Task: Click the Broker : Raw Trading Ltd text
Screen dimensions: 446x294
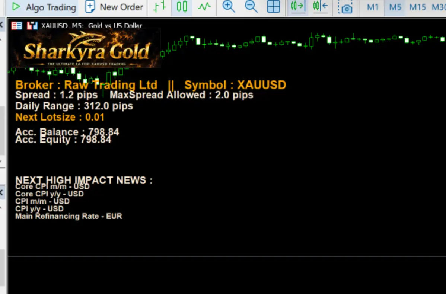Action: pos(86,85)
